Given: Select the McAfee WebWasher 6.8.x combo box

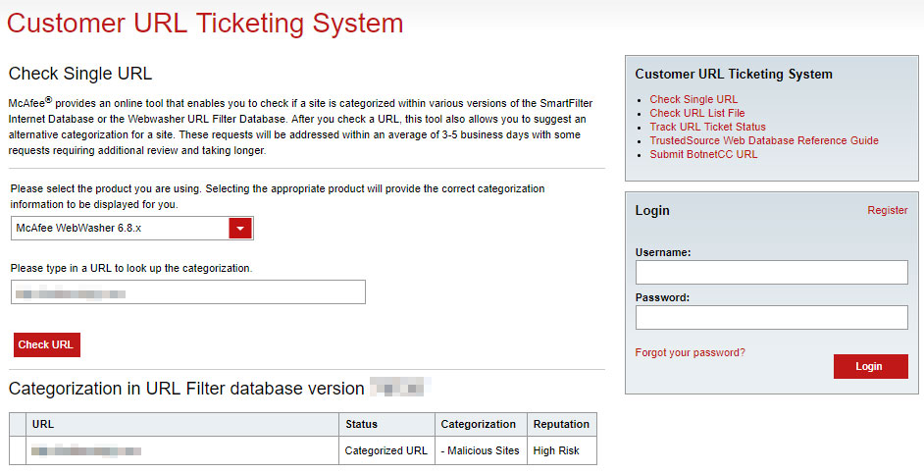Looking at the screenshot, I should 132,229.
